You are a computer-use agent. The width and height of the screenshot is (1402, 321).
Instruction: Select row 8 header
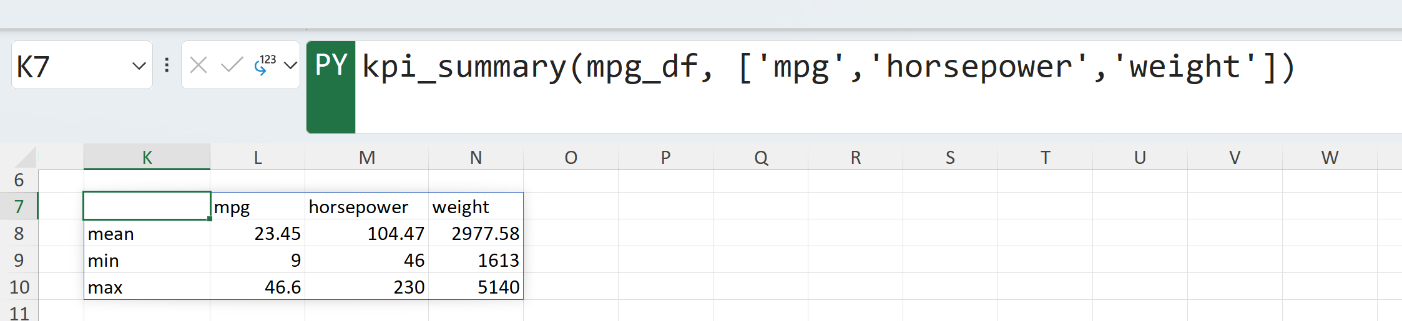point(19,233)
